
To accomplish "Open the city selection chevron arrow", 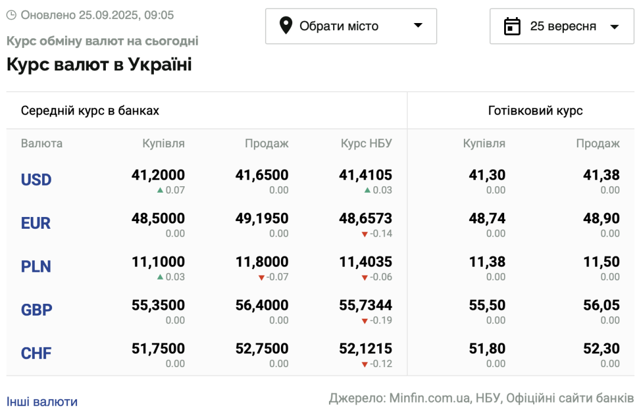I will tap(418, 26).
